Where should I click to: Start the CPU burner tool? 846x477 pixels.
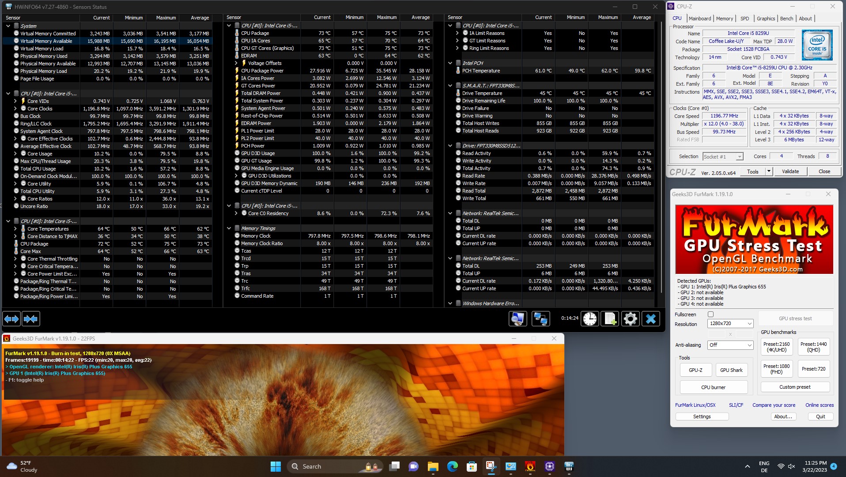coord(713,387)
